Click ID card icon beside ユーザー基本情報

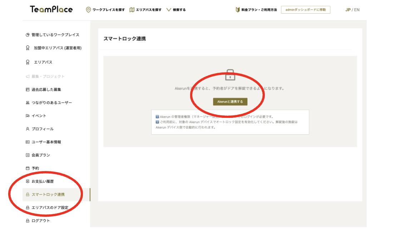[28, 142]
